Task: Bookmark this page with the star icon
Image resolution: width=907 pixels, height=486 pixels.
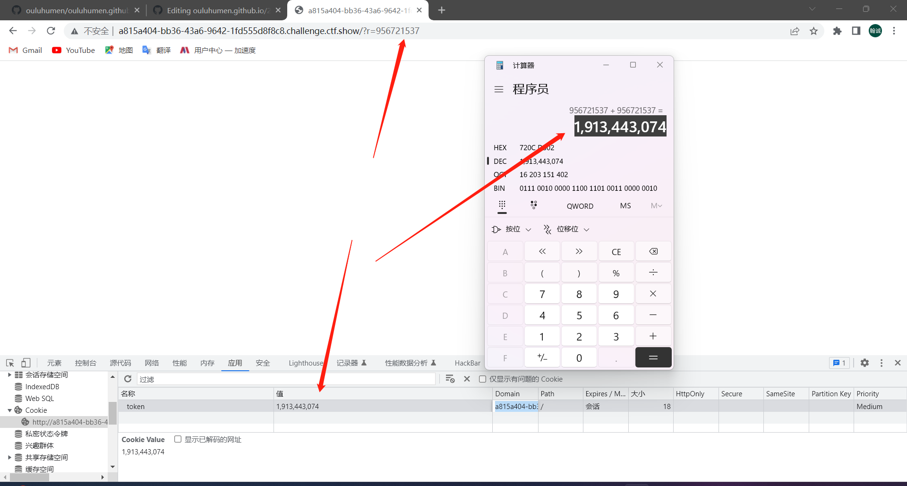Action: [x=813, y=31]
